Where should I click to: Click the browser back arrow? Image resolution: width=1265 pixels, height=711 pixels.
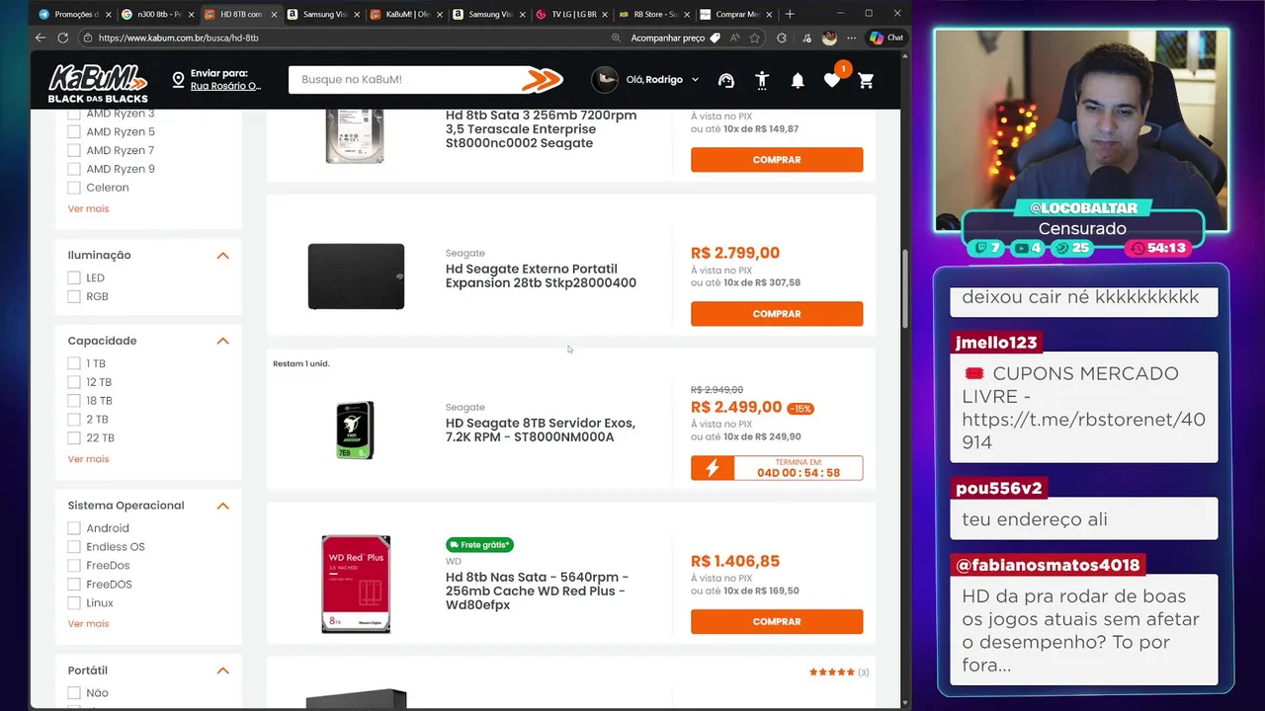(x=41, y=38)
